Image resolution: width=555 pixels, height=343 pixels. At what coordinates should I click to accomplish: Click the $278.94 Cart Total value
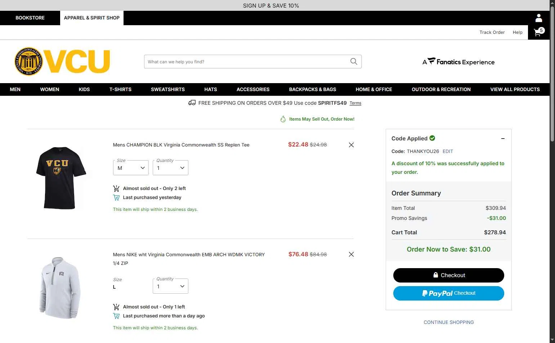pyautogui.click(x=495, y=233)
